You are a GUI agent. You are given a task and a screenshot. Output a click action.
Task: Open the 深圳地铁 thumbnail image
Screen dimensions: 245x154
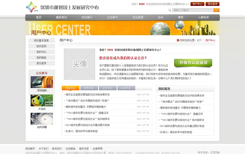pyautogui.click(x=42, y=82)
